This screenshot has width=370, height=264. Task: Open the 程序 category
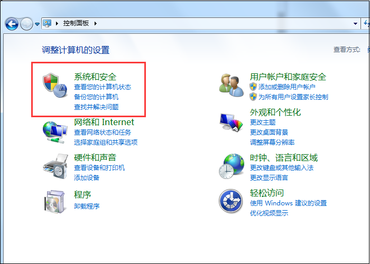[x=82, y=195]
